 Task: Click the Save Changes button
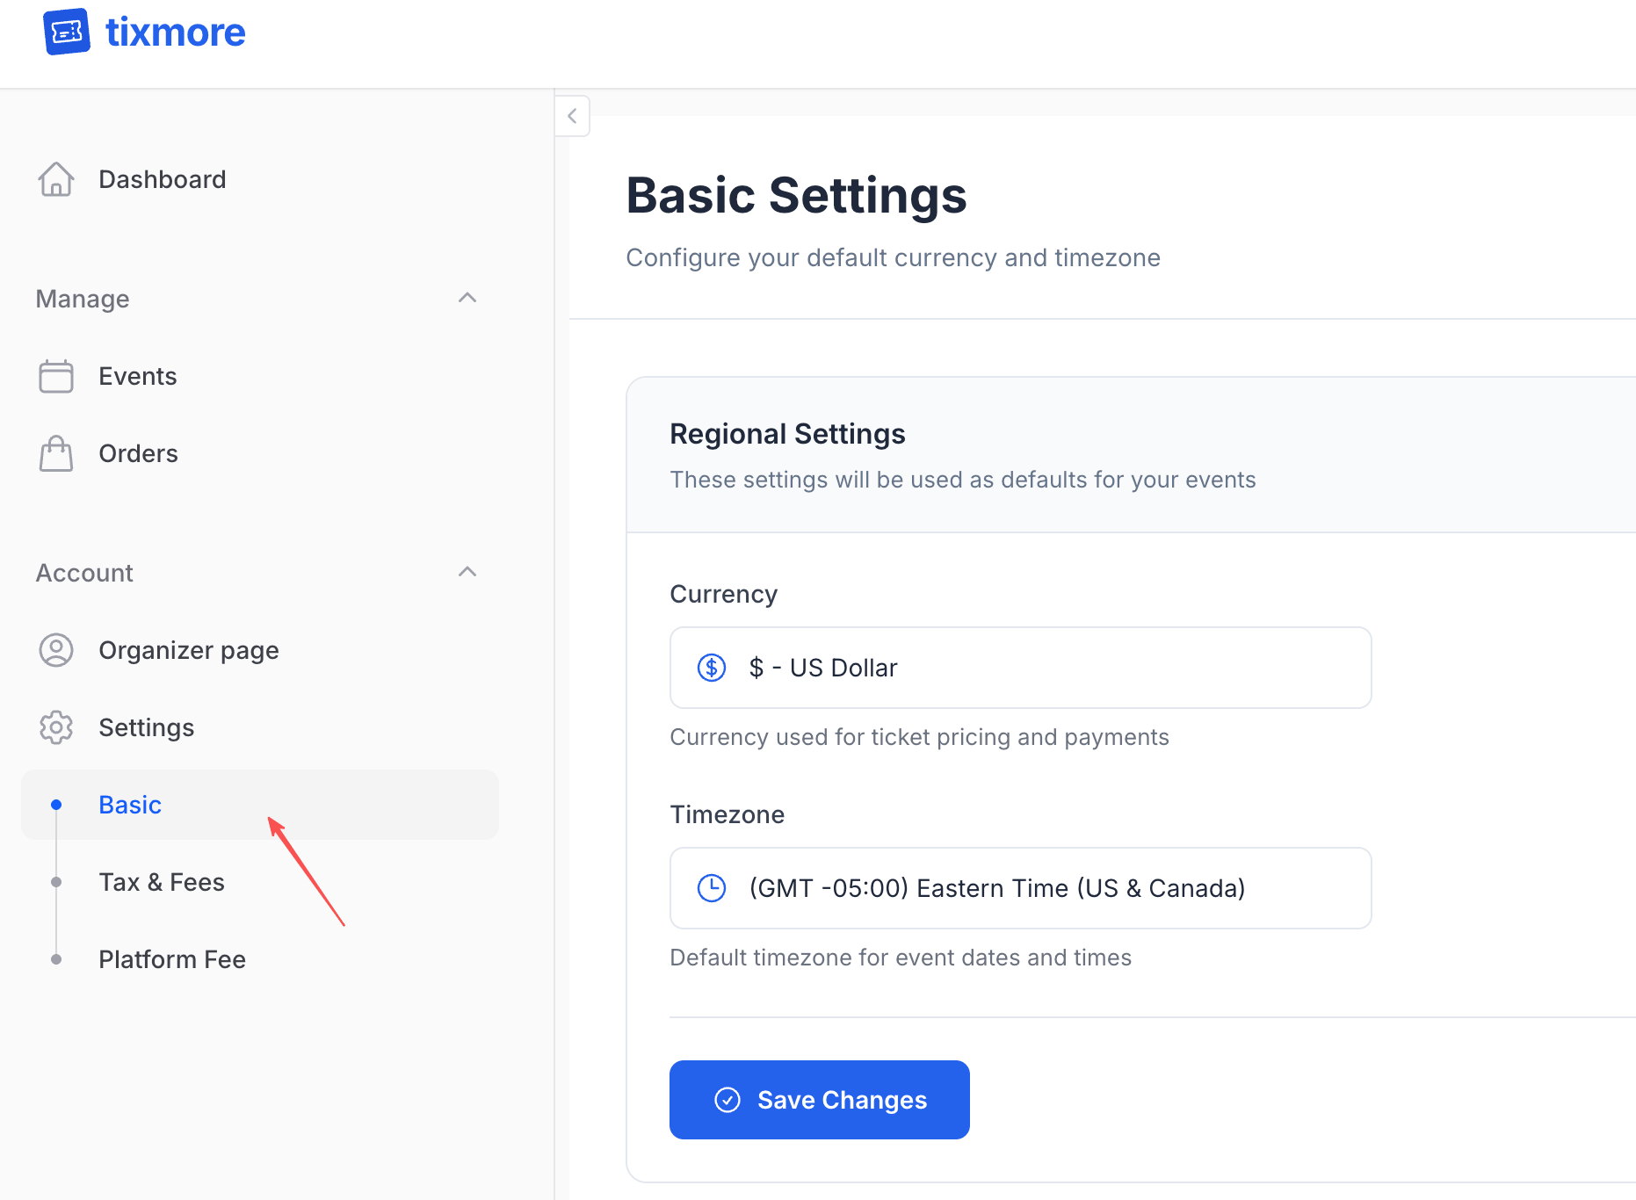click(x=819, y=1099)
